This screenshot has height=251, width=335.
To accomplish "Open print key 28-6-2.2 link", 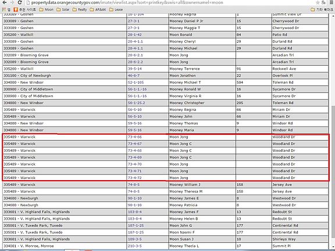I will click(x=136, y=62).
